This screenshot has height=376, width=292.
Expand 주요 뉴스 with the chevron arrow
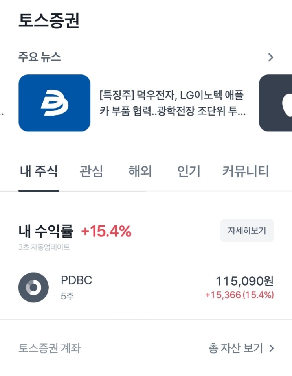270,57
